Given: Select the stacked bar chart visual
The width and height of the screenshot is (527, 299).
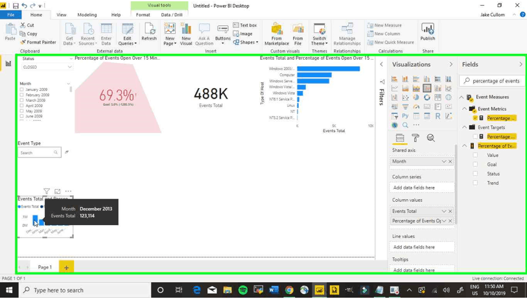Looking at the screenshot, I should pos(395,79).
